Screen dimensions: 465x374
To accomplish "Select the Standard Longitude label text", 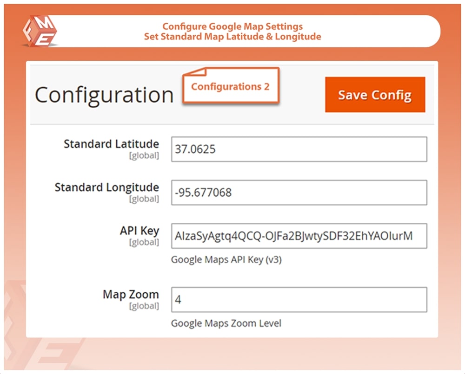I will click(x=106, y=187).
